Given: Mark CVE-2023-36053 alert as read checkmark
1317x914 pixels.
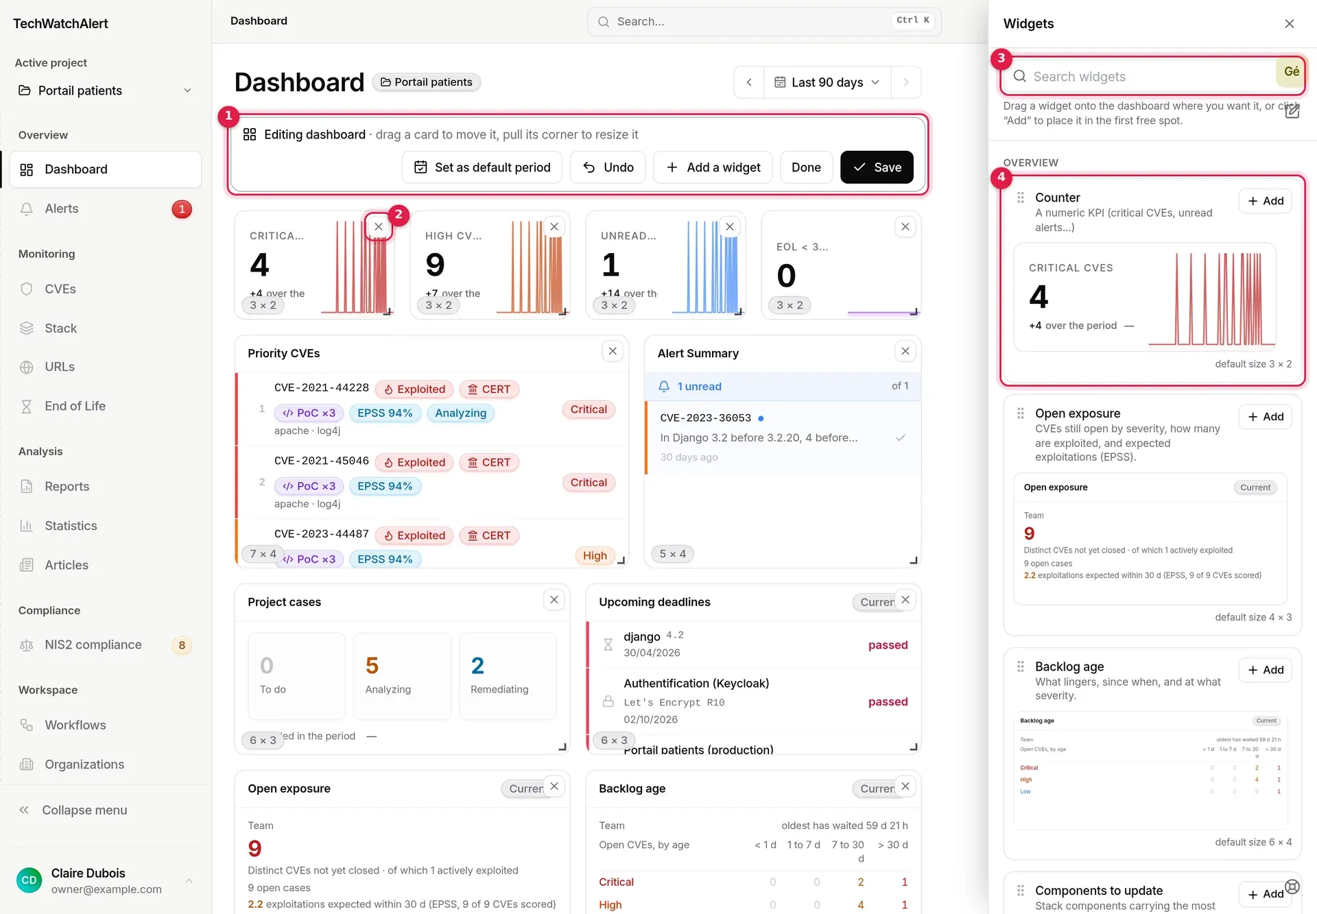Looking at the screenshot, I should click(901, 437).
